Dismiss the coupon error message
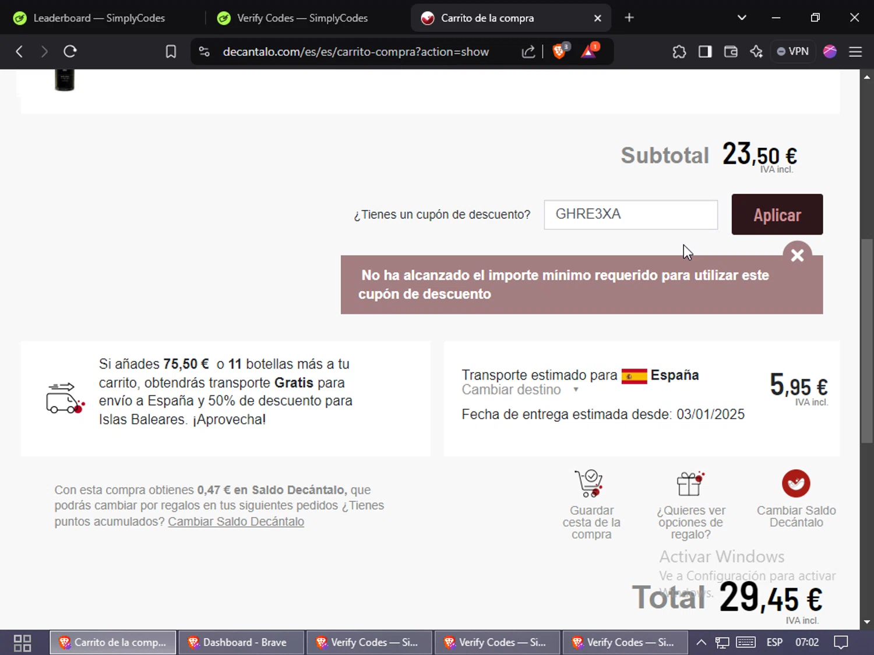Viewport: 874px width, 655px height. click(797, 255)
